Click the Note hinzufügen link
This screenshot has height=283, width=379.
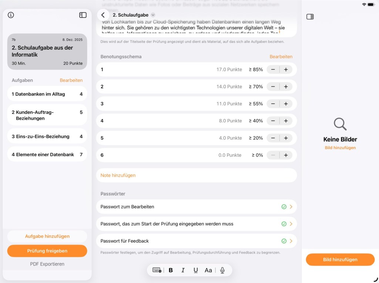pos(118,175)
